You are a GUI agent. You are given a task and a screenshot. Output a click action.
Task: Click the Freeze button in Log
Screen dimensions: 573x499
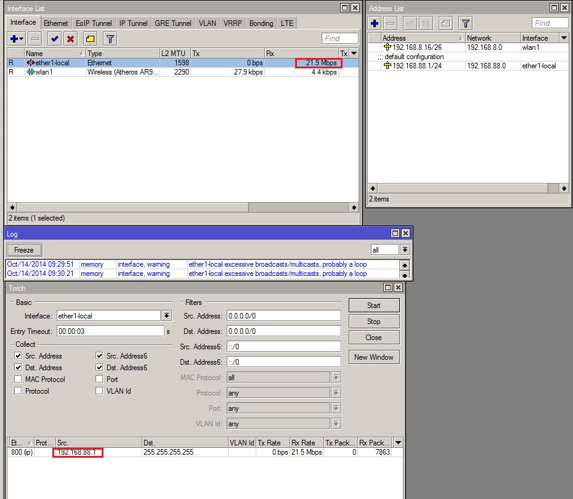(x=24, y=250)
